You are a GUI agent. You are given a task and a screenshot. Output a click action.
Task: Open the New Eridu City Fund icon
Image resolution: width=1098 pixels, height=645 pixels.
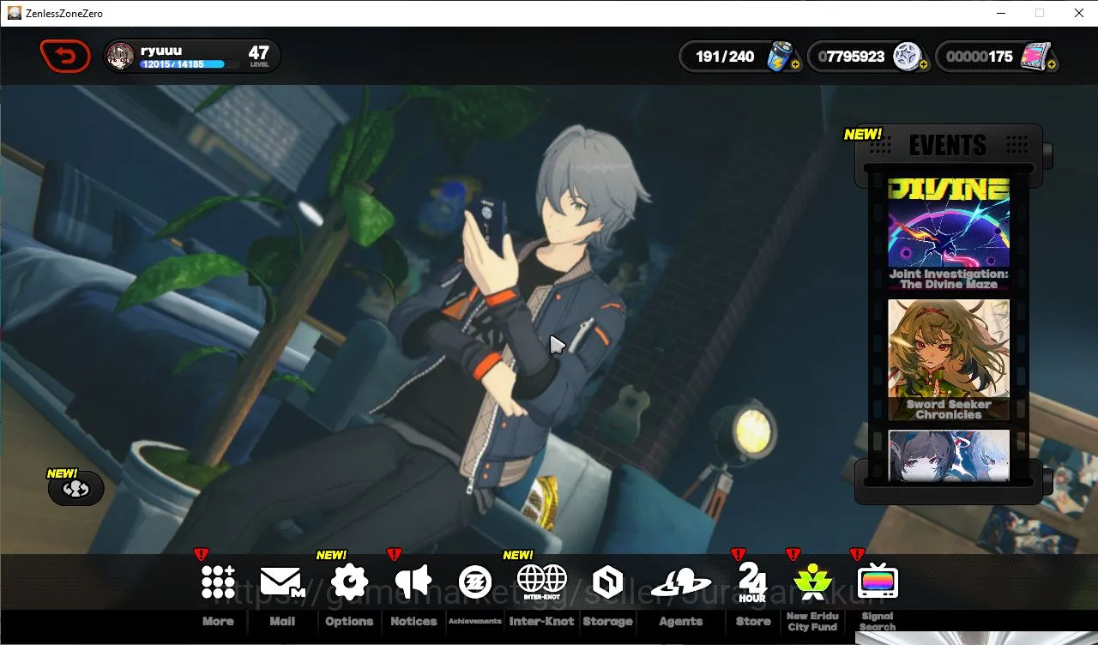[812, 582]
